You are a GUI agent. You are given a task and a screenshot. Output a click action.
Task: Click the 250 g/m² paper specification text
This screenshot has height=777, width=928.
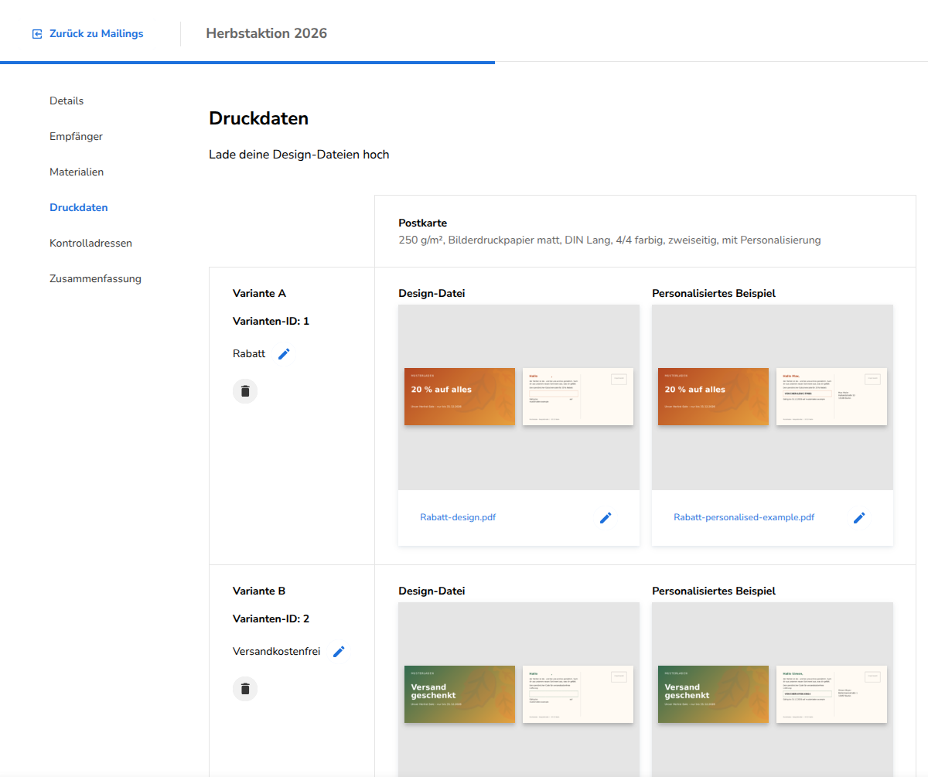[x=609, y=240]
